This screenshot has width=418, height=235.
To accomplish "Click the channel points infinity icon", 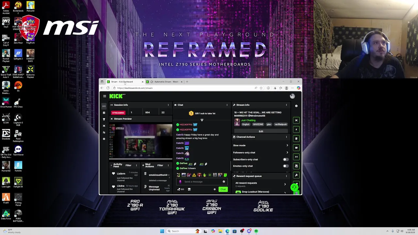I will [181, 189].
